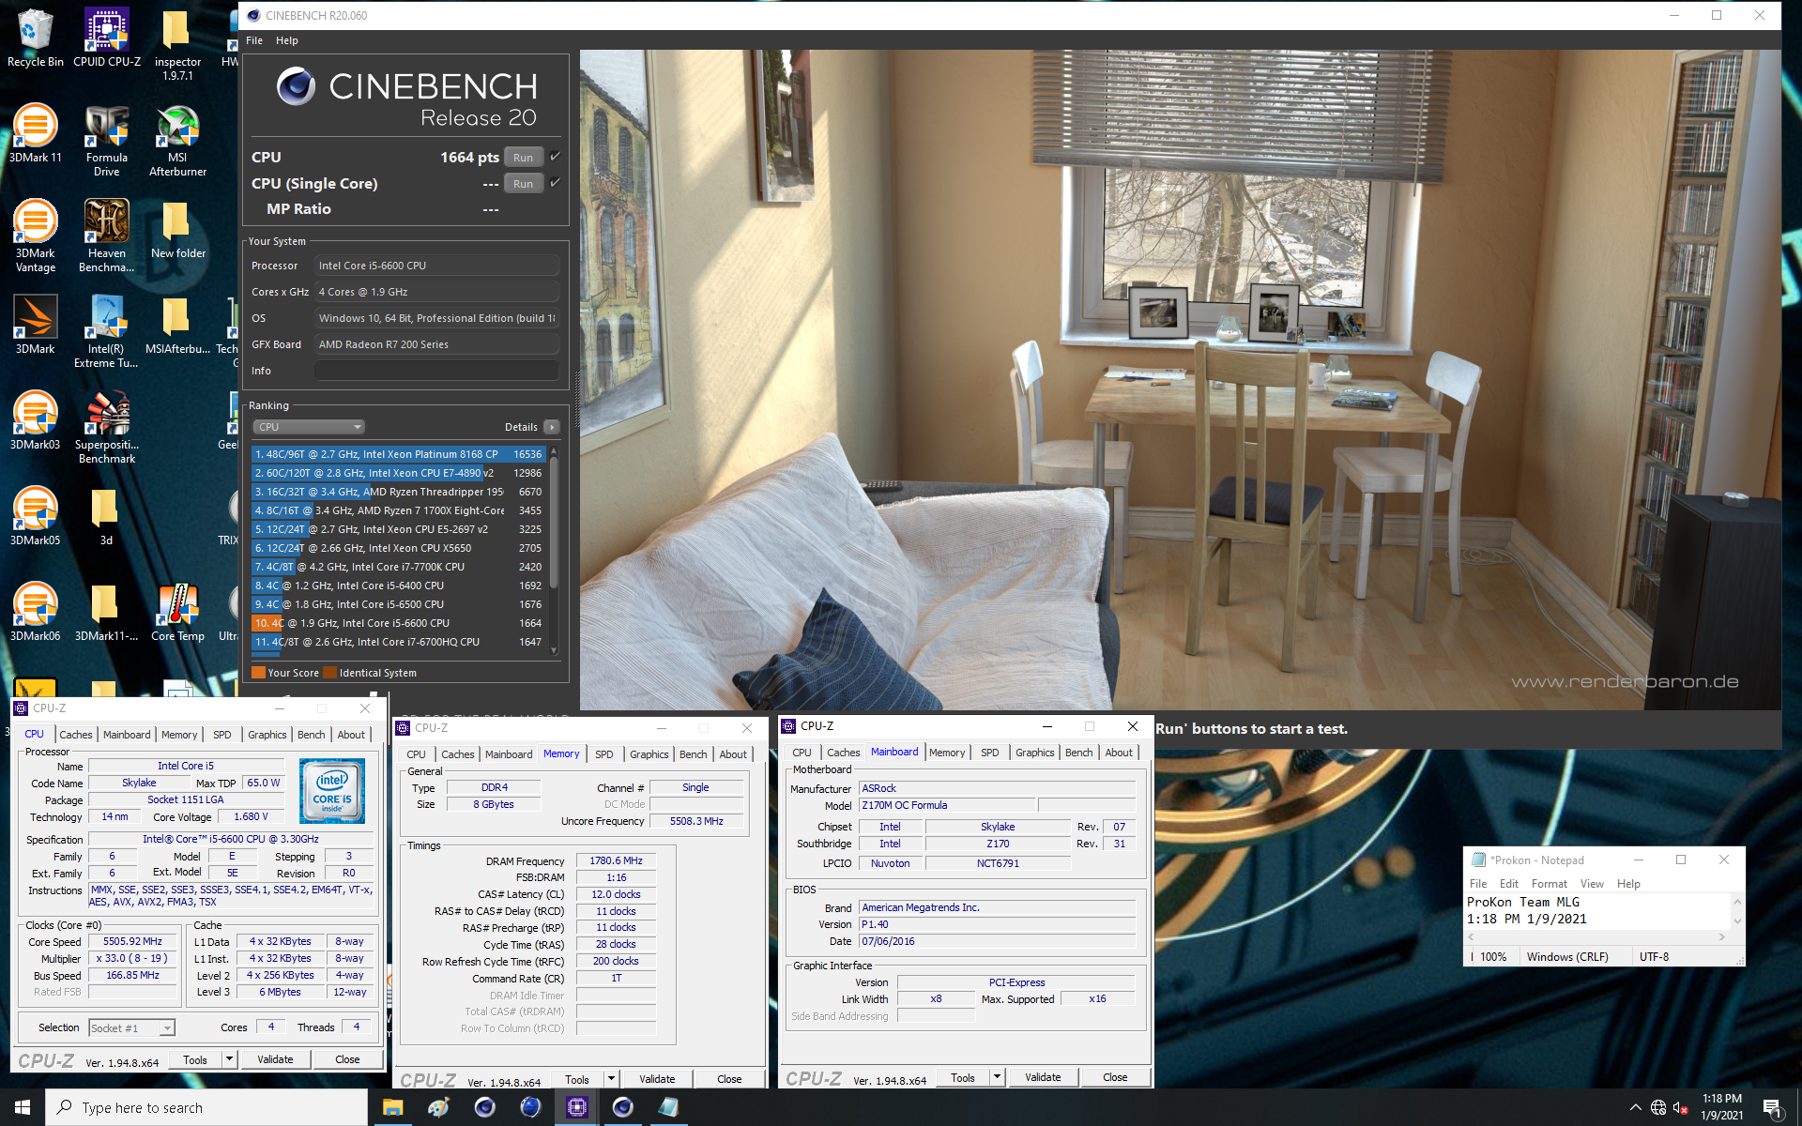Click the Notepad horizontal scrollbar

pyautogui.click(x=1597, y=936)
